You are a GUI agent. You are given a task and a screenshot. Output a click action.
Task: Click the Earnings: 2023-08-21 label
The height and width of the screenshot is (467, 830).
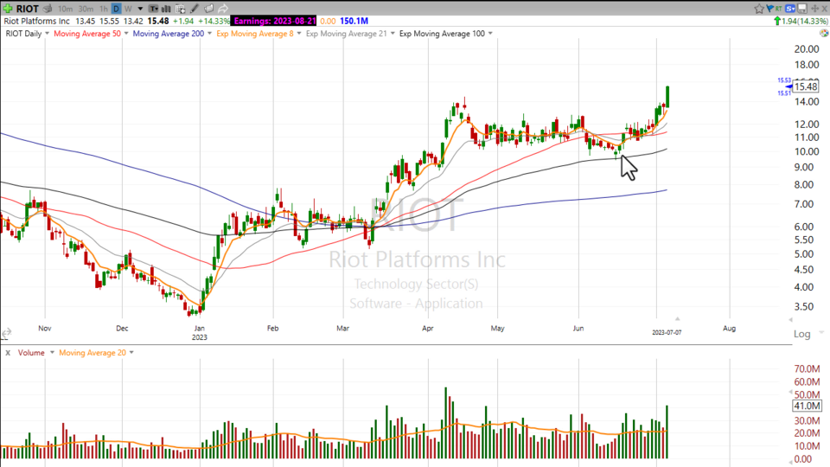pos(274,21)
